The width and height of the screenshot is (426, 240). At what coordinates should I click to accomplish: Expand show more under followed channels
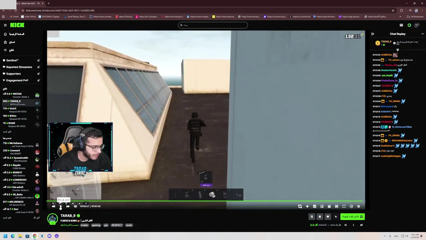7,132
